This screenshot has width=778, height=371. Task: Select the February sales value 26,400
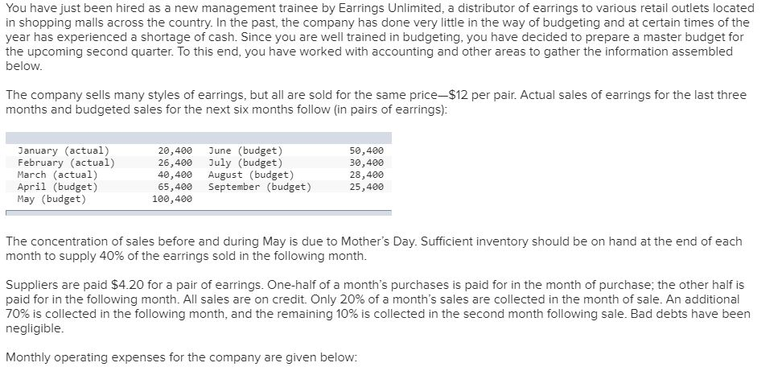pyautogui.click(x=175, y=163)
